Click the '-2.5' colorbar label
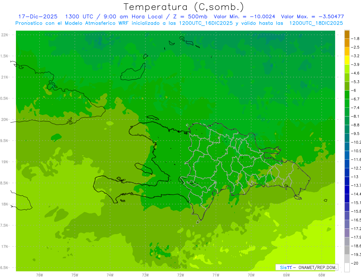361x279 pixels. click(x=356, y=47)
